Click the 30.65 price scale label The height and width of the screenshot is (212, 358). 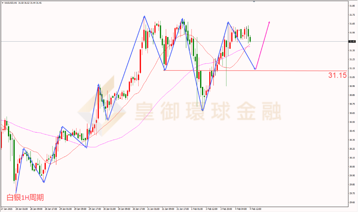[x=352, y=113]
